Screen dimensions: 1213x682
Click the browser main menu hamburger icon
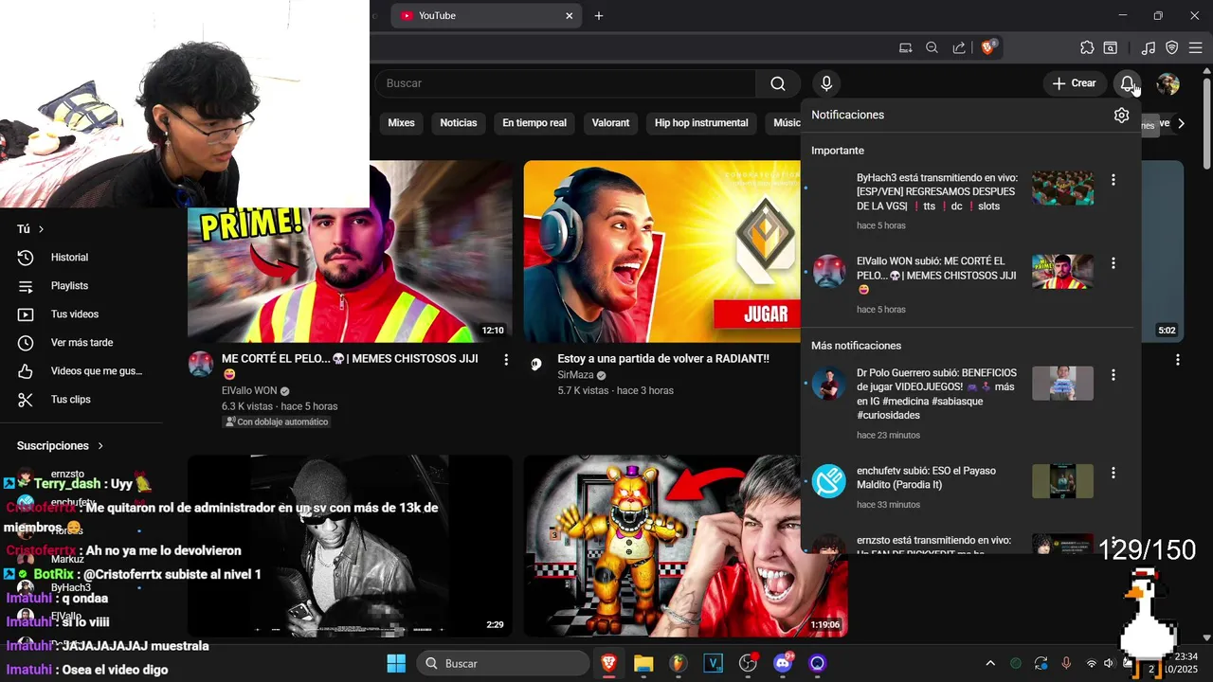(1195, 47)
